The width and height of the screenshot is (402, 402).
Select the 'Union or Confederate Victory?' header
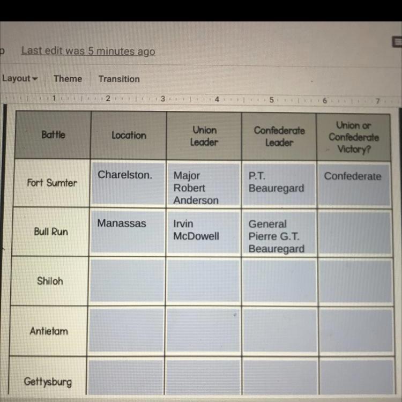[354, 137]
